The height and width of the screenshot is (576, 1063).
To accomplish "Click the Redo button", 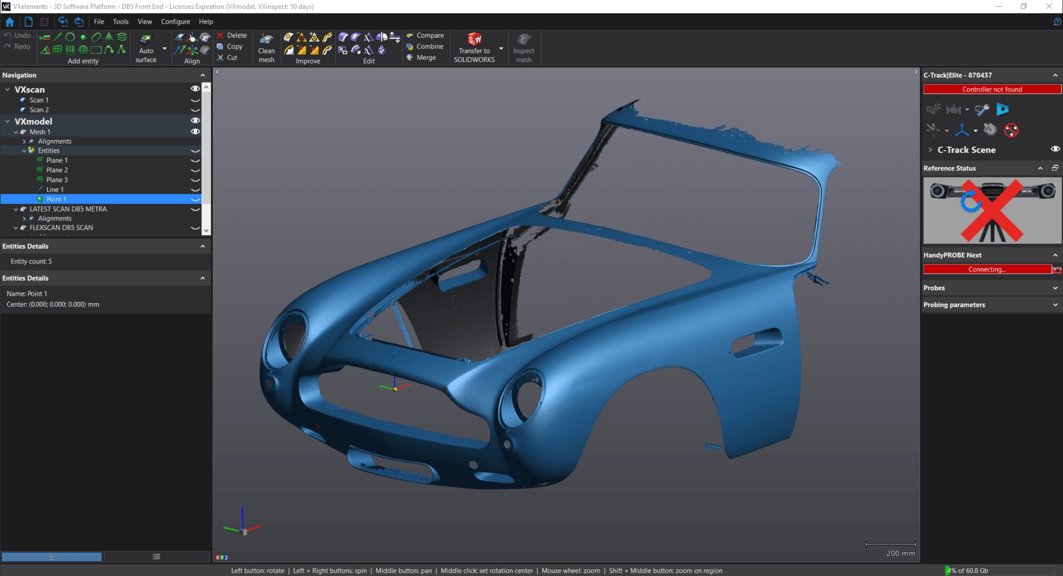I will coord(17,47).
